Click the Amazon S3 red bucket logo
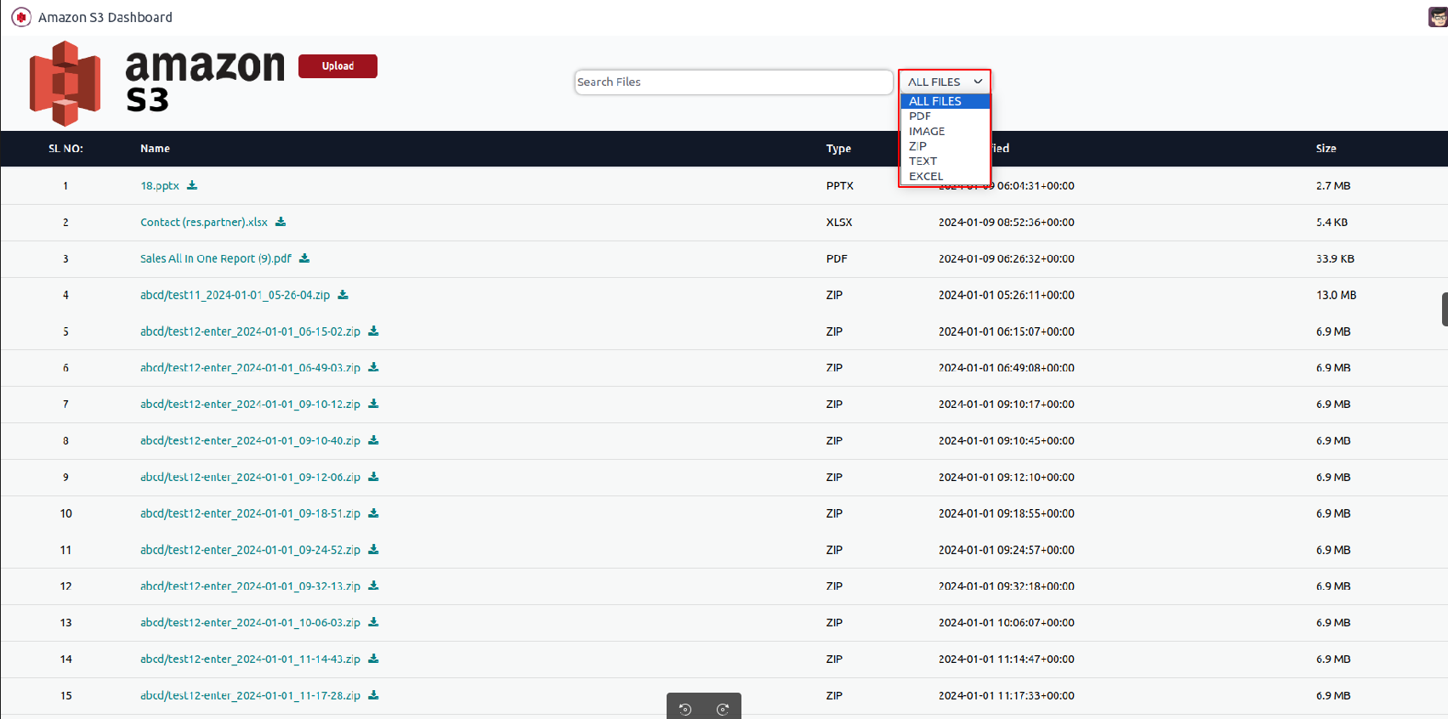The image size is (1448, 719). [x=65, y=83]
